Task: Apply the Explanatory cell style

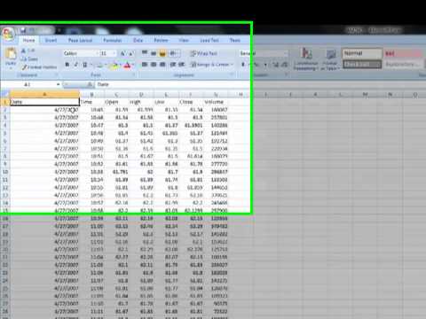Action: tap(404, 64)
